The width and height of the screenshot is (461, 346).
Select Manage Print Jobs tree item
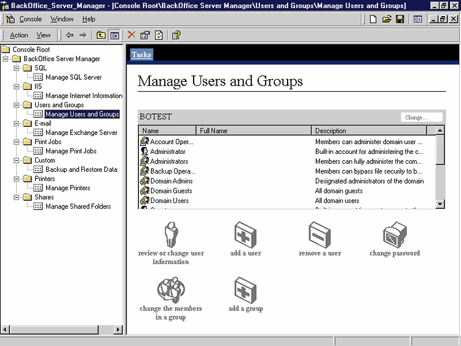(71, 151)
